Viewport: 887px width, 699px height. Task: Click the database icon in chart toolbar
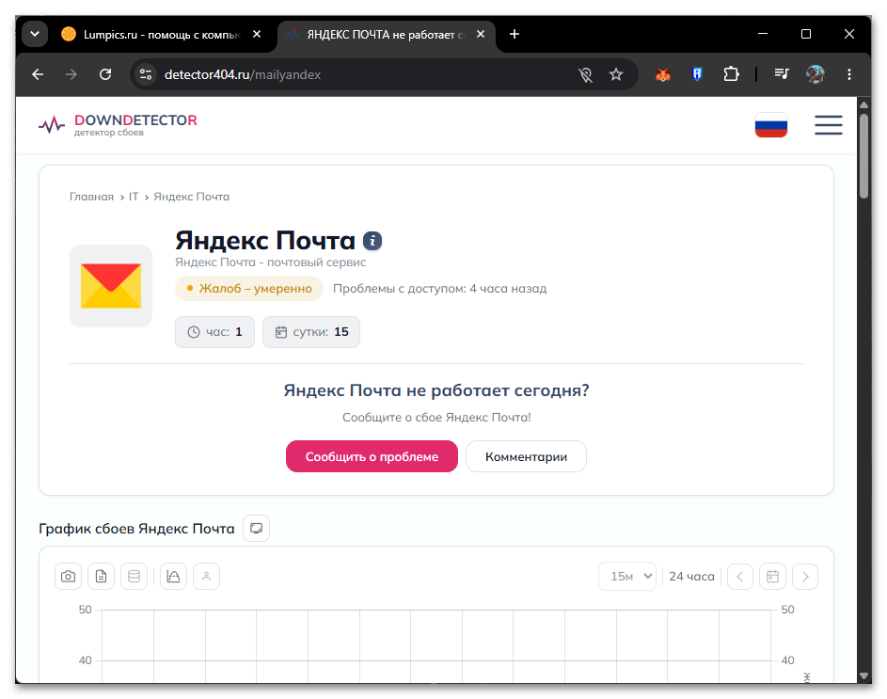tap(135, 577)
